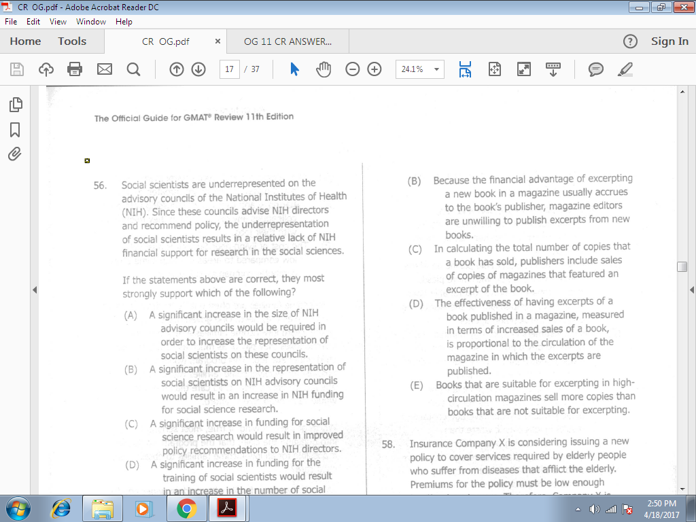Go to previous page arrow
The image size is (696, 522).
coord(177,69)
